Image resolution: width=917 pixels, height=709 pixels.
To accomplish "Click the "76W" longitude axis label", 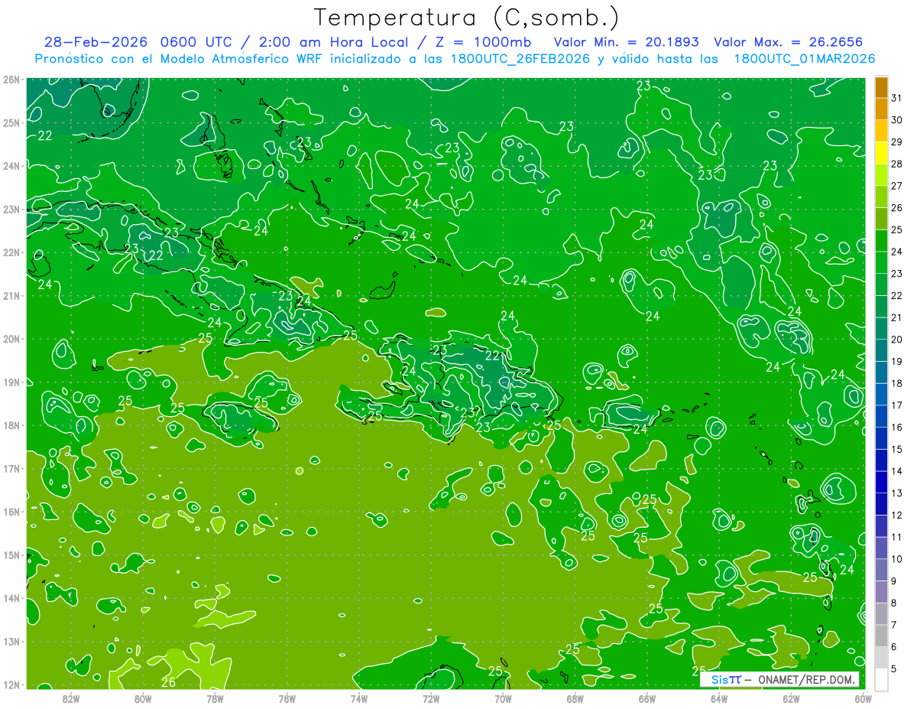I will tap(287, 698).
